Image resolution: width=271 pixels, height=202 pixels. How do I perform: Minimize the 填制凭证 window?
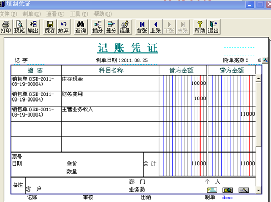250,4
